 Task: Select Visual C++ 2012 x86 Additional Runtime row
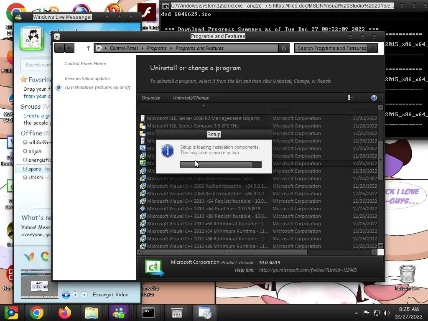[x=207, y=239]
